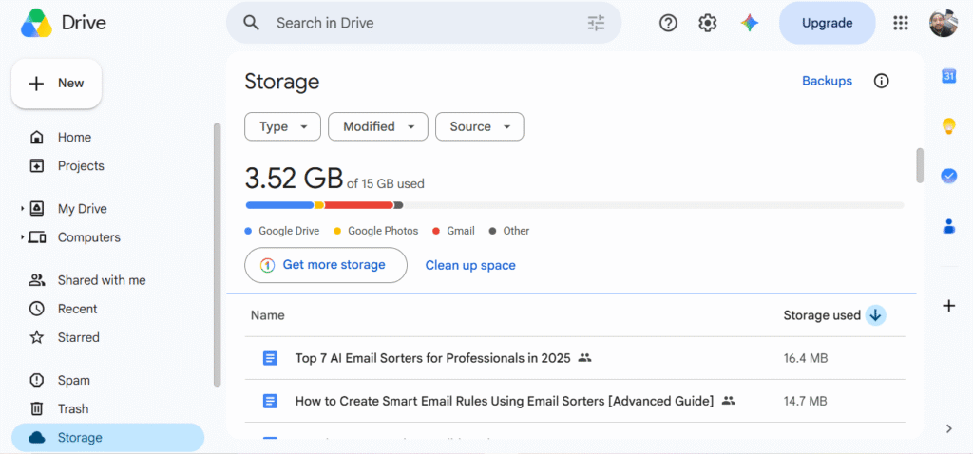
Task: Open the Backups link
Action: pyautogui.click(x=828, y=81)
